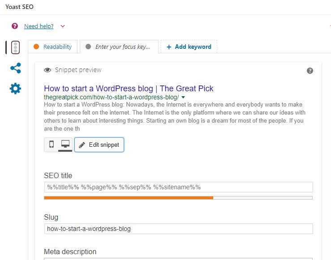Viewport: 331px width, 260px height.
Task: Click the gray focus keyword score bullet
Action: pos(88,47)
